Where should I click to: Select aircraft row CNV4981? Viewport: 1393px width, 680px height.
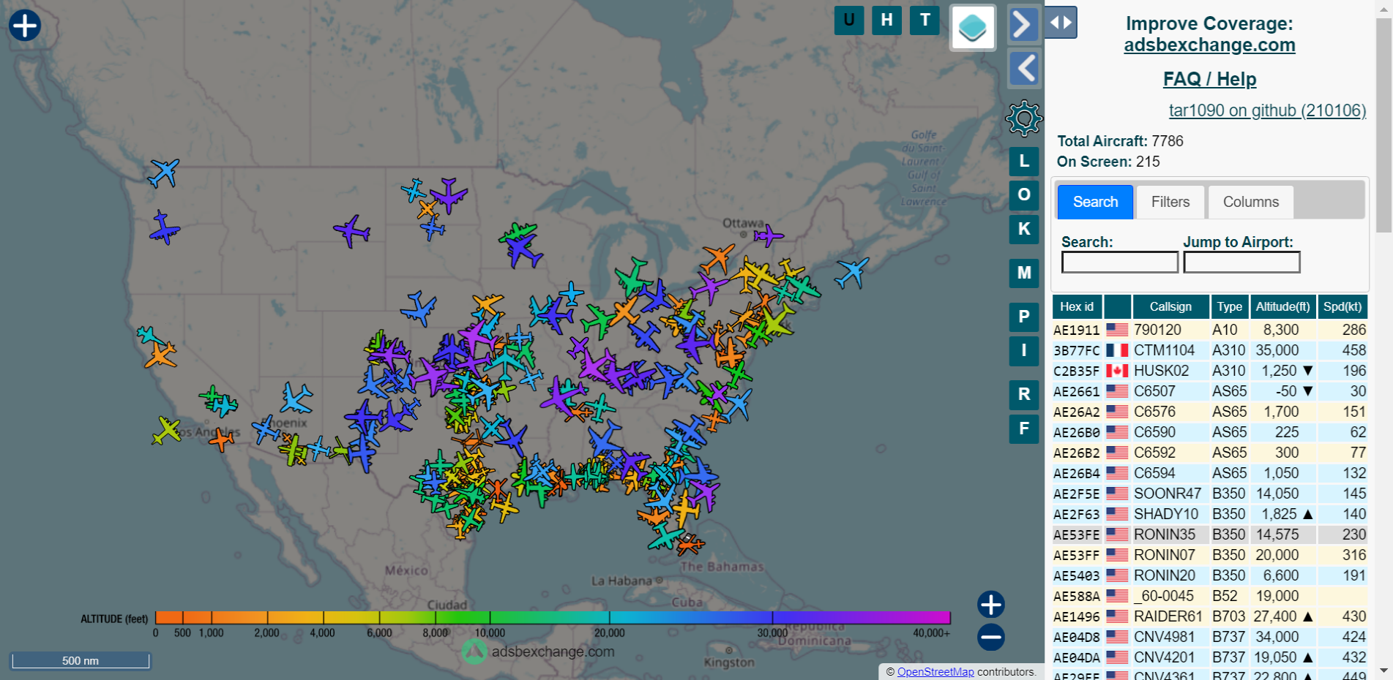pos(1210,637)
